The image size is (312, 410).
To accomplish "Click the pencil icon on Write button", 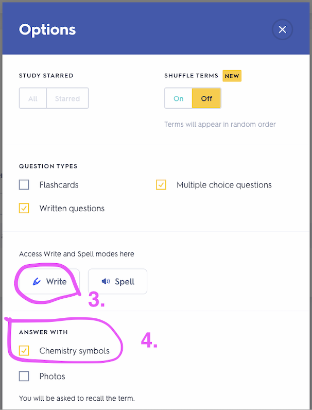I will coord(37,281).
